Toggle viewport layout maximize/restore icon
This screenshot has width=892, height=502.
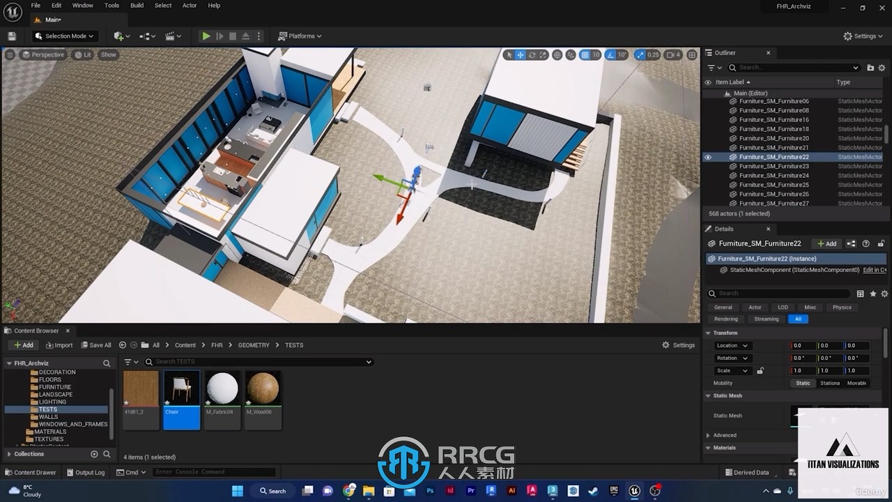click(x=691, y=54)
